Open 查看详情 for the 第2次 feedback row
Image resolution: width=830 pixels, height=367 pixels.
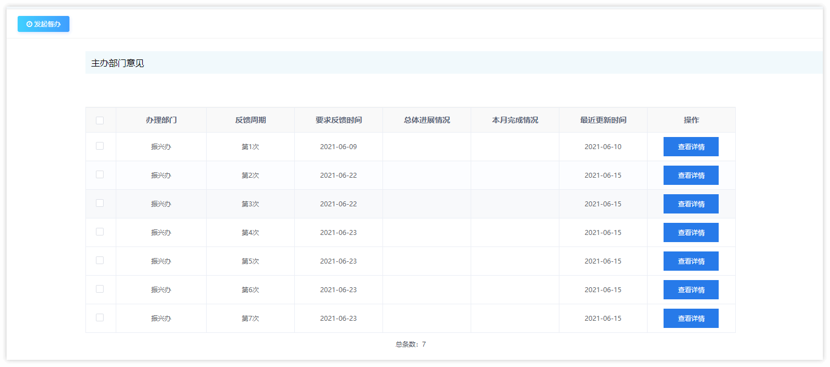(x=691, y=175)
